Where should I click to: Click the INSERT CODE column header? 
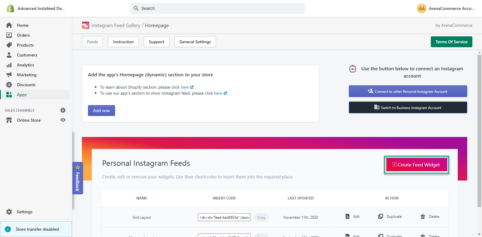[224, 198]
